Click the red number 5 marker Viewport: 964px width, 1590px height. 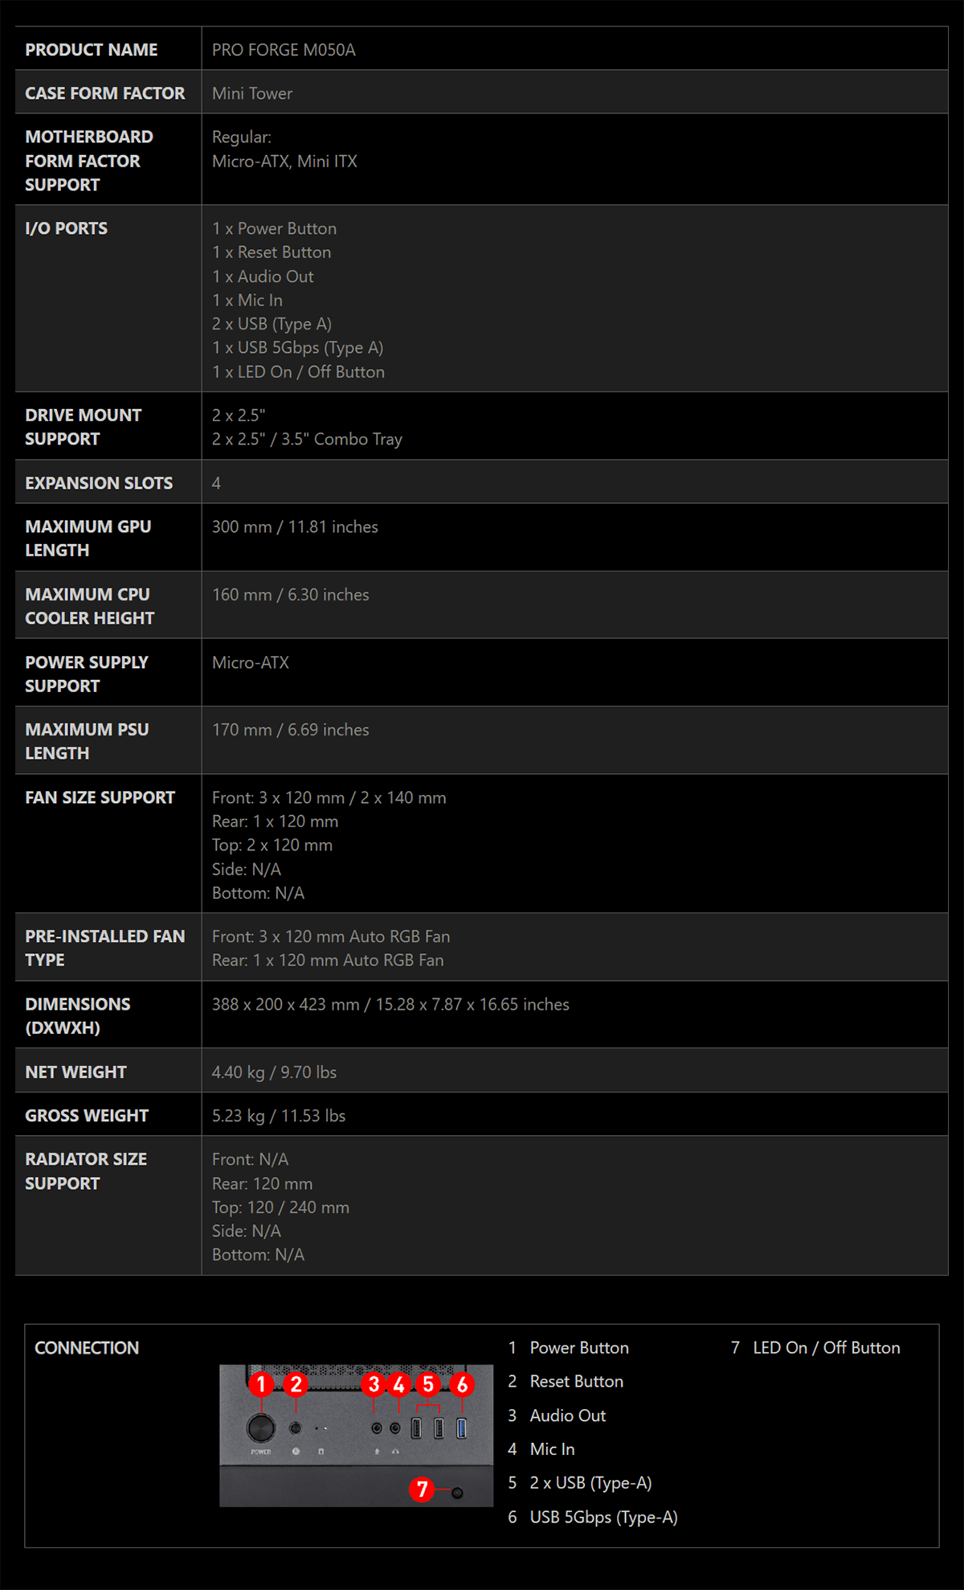coord(428,1384)
